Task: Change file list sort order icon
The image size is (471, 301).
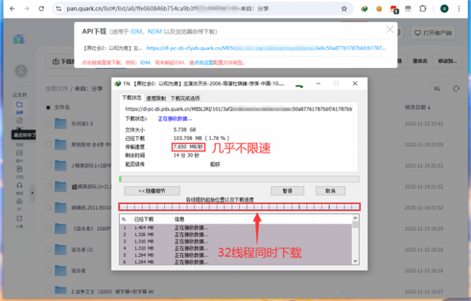Action: (x=437, y=89)
